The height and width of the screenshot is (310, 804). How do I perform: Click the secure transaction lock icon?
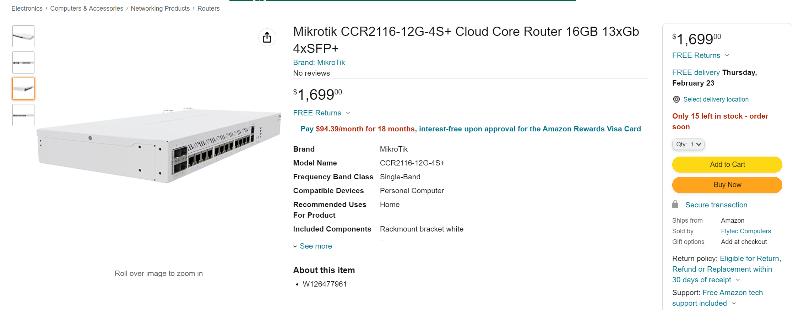click(675, 204)
